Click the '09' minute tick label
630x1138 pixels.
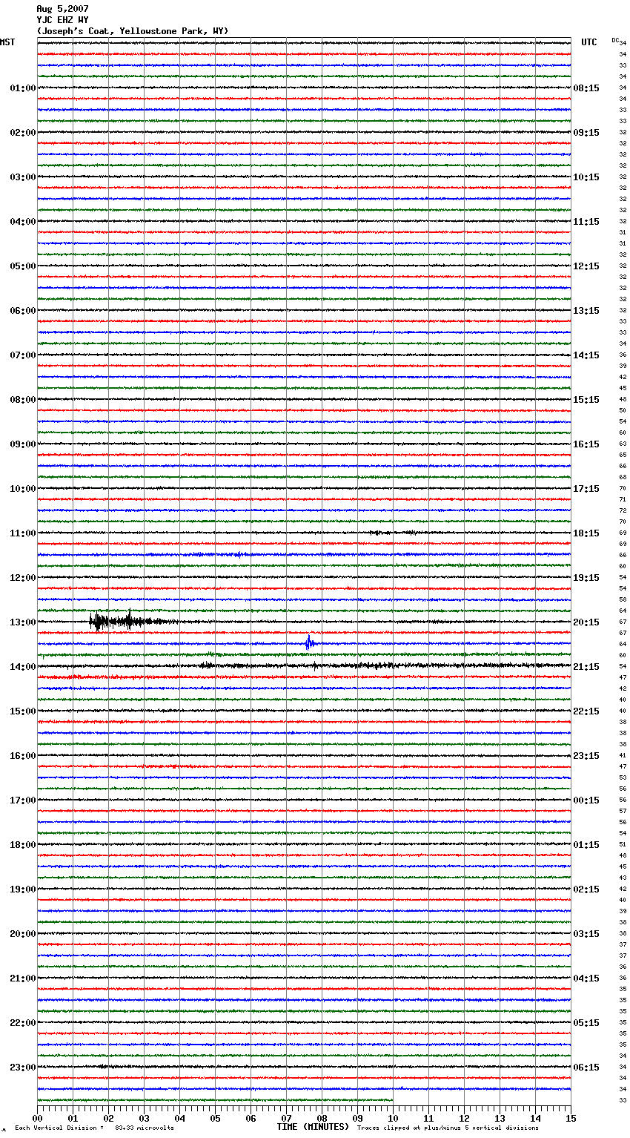pyautogui.click(x=357, y=1118)
